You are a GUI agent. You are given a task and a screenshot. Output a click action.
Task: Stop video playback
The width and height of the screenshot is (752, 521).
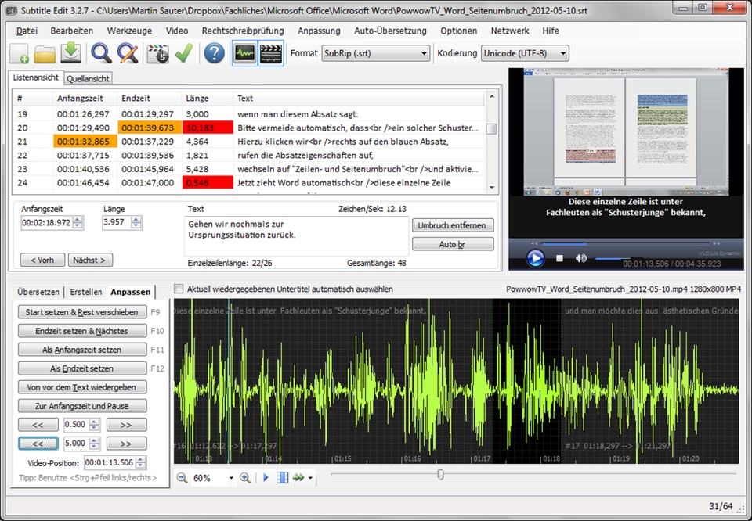pos(559,258)
